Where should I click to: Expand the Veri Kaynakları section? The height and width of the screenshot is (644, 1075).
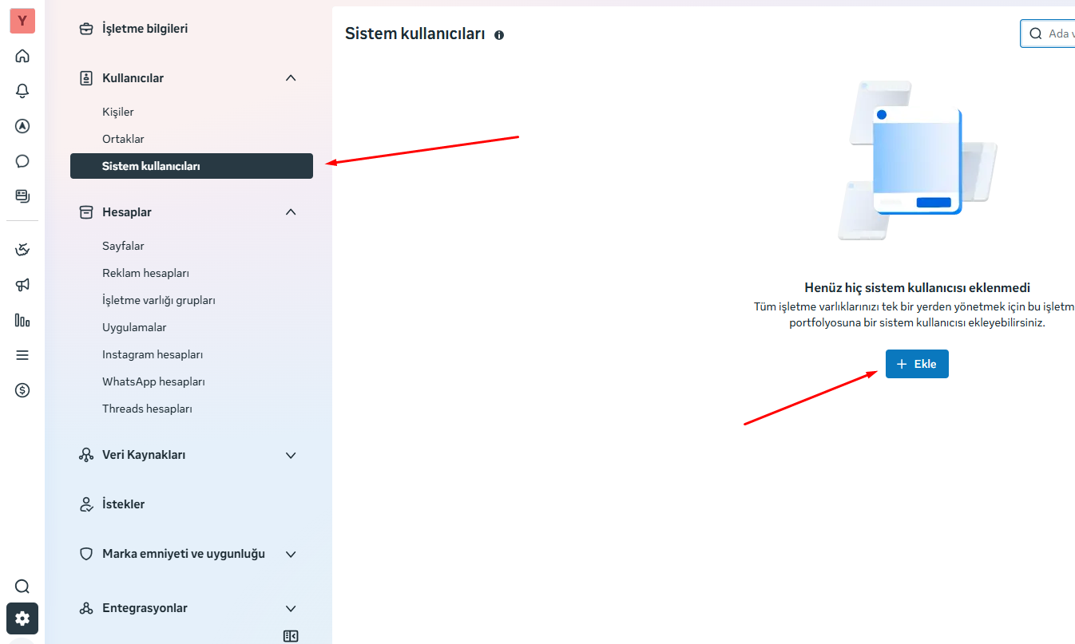(291, 455)
